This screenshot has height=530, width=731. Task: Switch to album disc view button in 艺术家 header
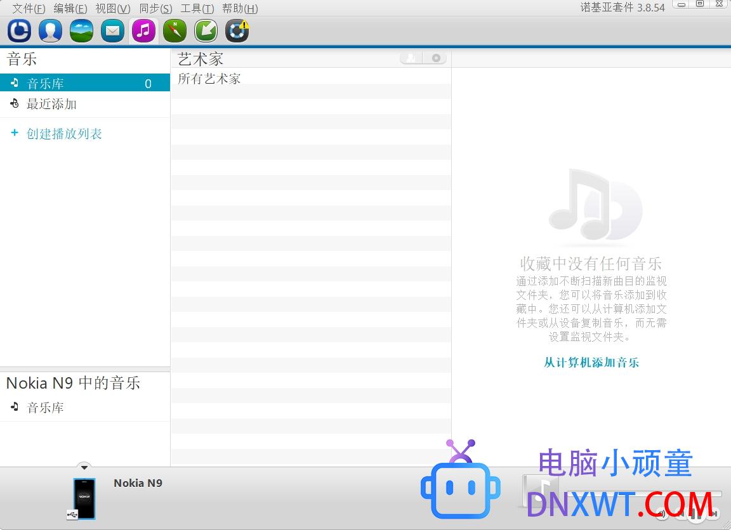tap(435, 58)
